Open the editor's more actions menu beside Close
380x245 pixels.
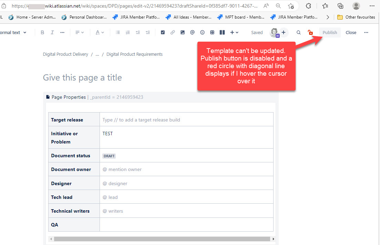(366, 32)
